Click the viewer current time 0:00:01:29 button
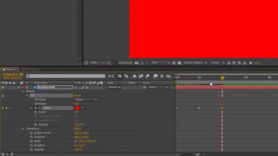The image size is (278, 156). click(x=126, y=63)
